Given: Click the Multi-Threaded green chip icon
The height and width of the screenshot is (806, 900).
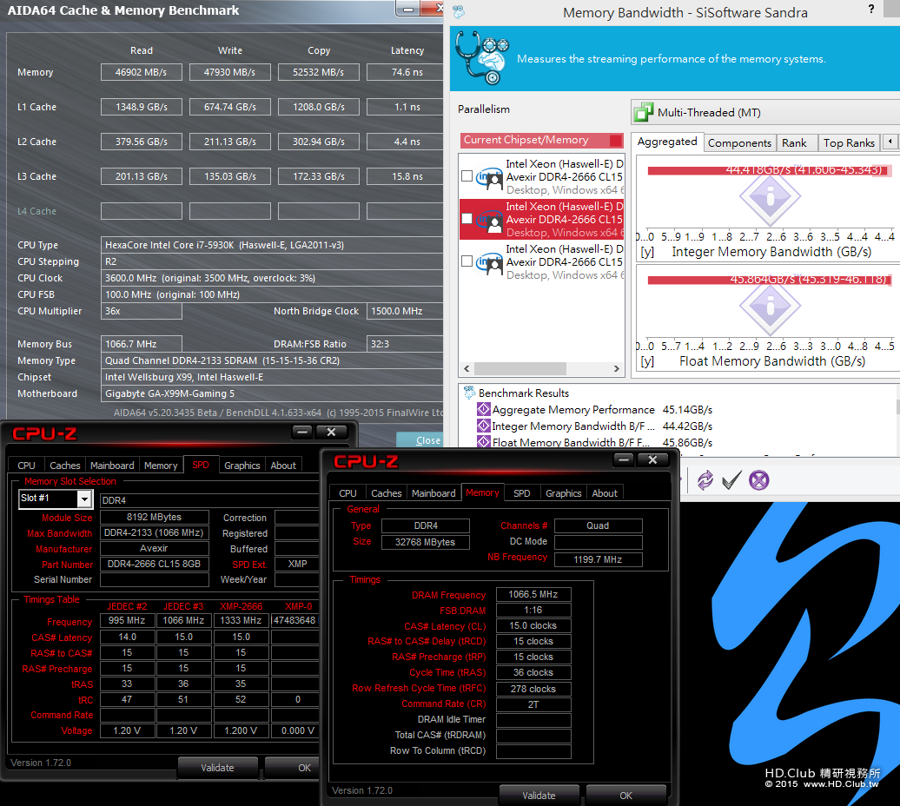Looking at the screenshot, I should coord(643,112).
